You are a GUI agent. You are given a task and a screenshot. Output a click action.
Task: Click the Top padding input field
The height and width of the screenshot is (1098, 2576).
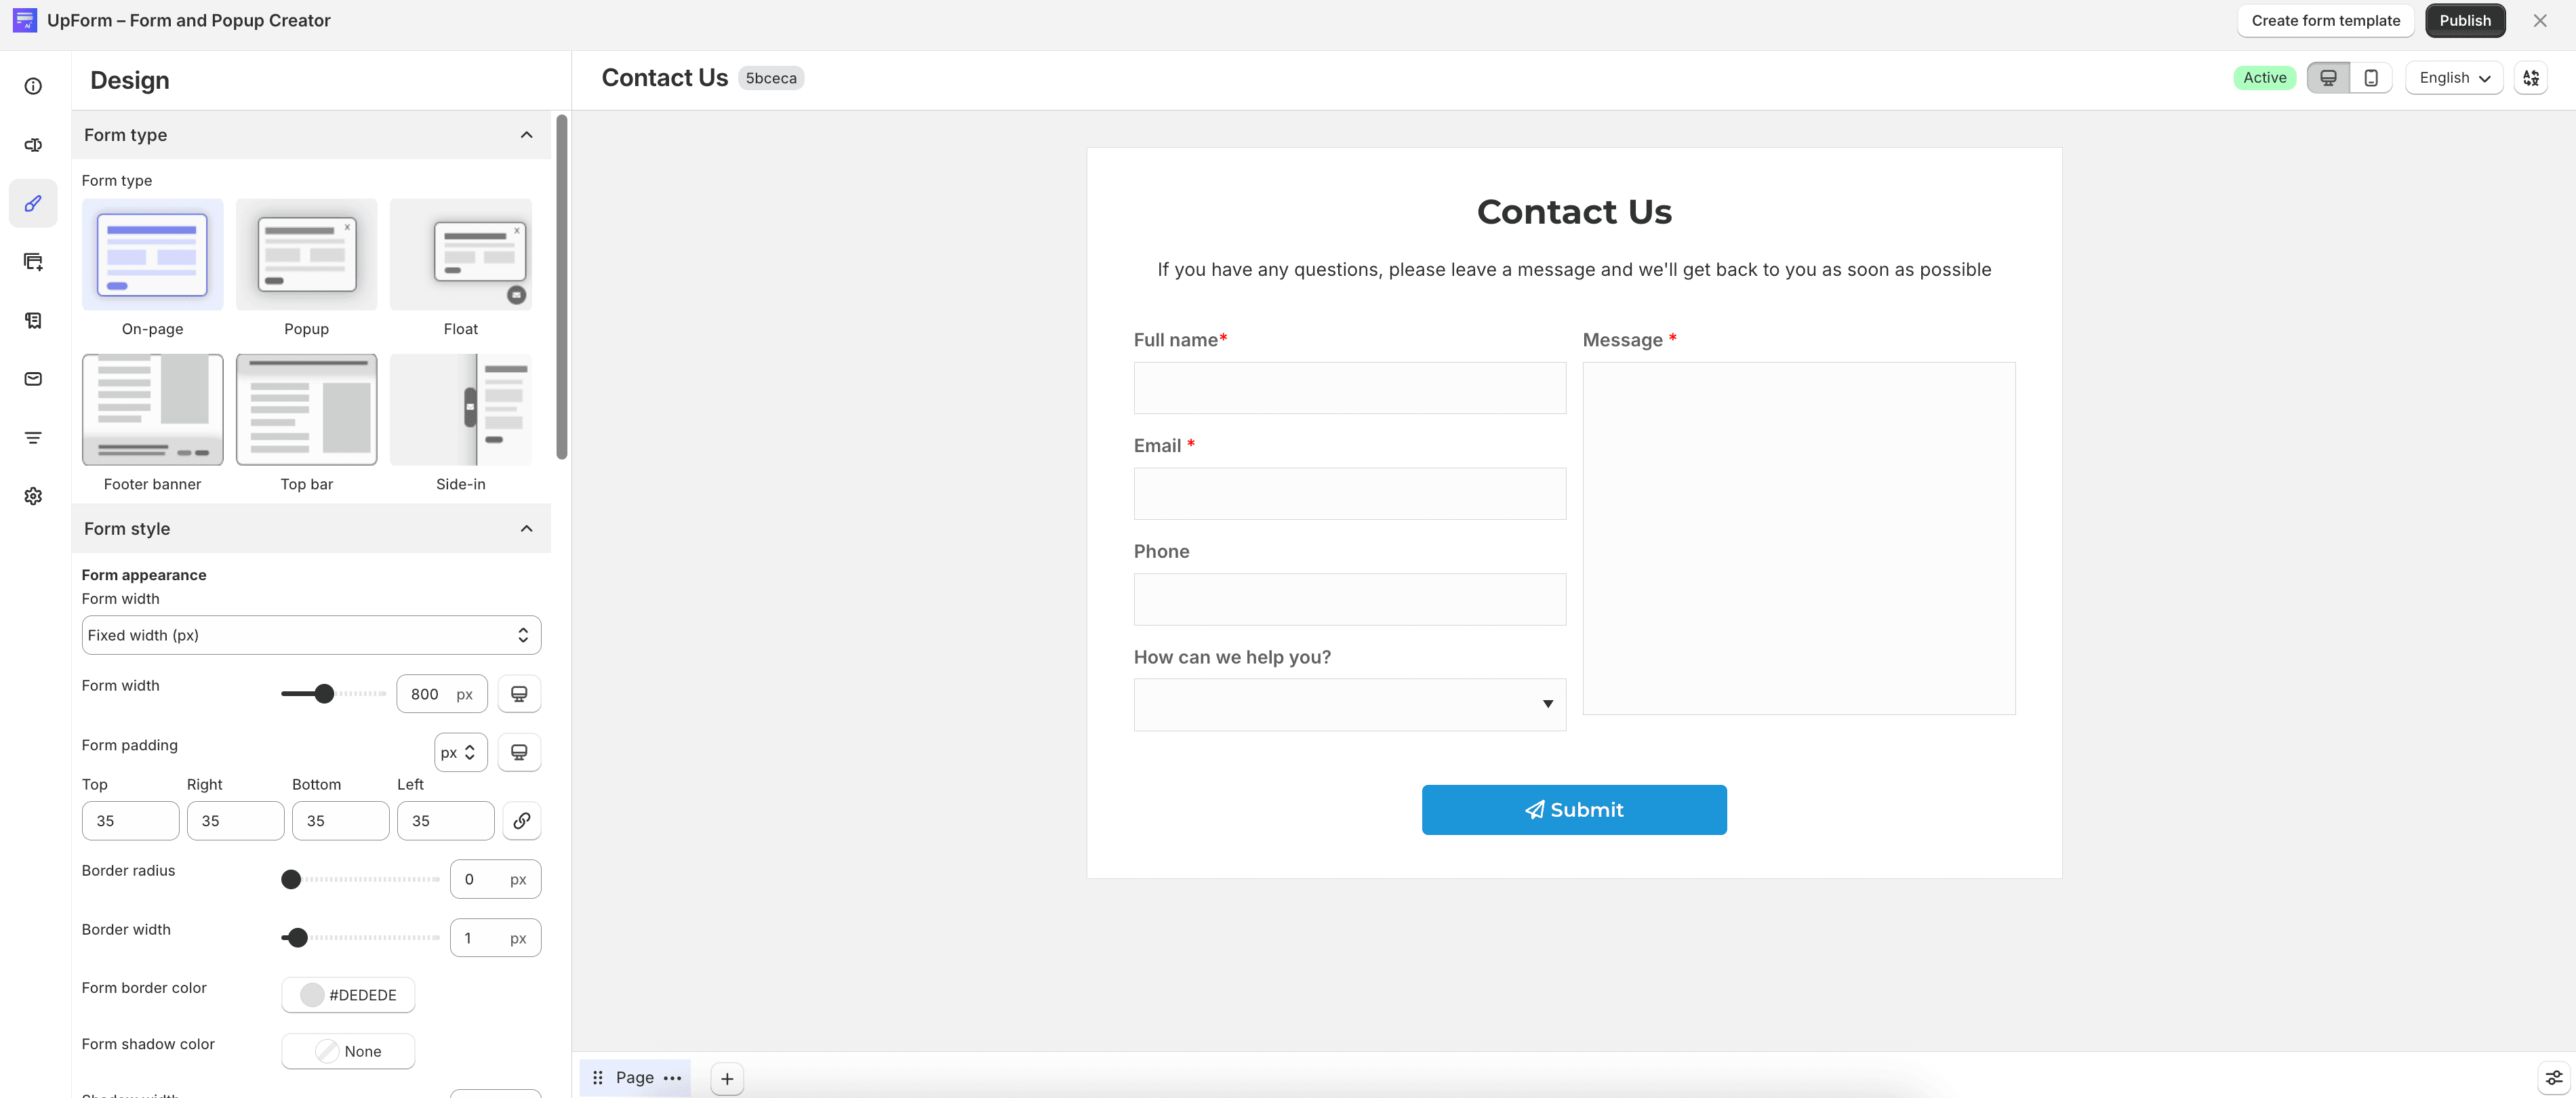pos(130,821)
